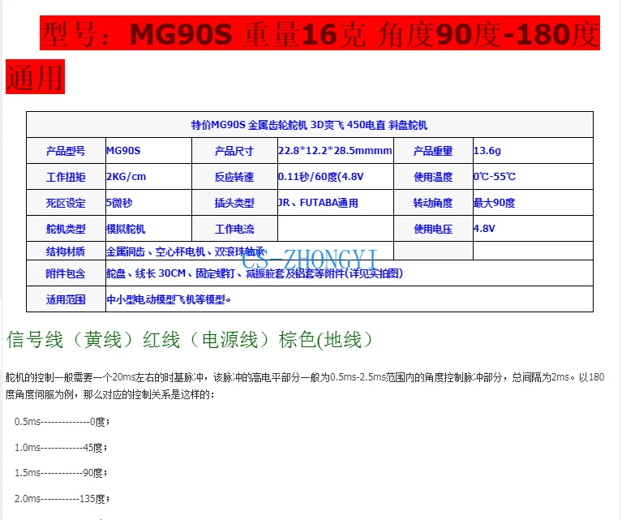The height and width of the screenshot is (520, 622).
Task: Click the 适用范围 label cell
Action: click(66, 299)
